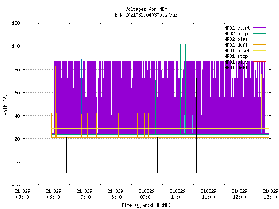Click the 210329 06:00 time tick label
279x209 pixels.
click(x=53, y=194)
